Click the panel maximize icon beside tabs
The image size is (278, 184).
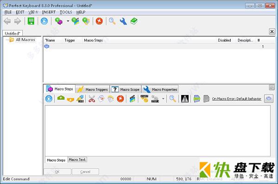(x=272, y=88)
